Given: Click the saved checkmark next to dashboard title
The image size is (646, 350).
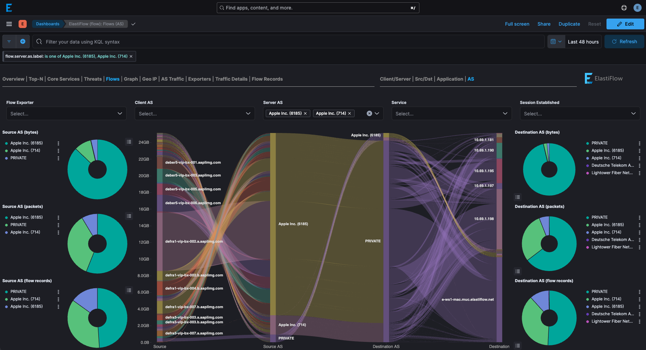Looking at the screenshot, I should tap(133, 24).
